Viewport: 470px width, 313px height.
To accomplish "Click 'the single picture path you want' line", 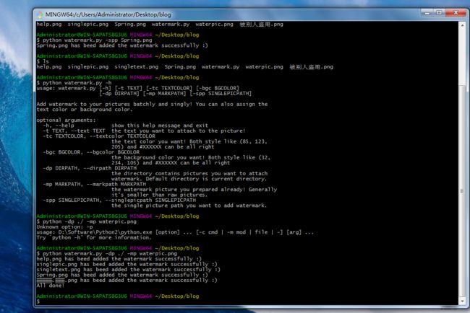I will [x=189, y=206].
